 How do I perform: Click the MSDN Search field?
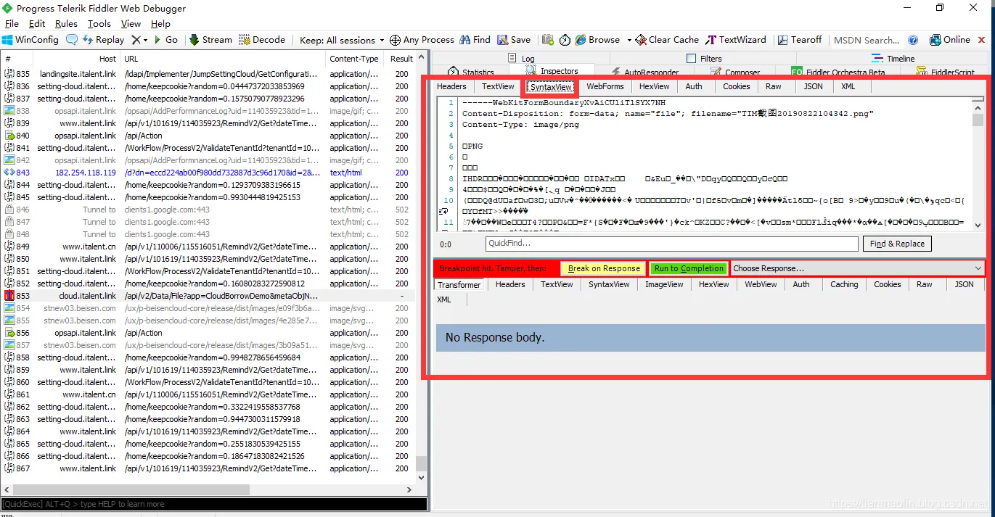tap(868, 40)
